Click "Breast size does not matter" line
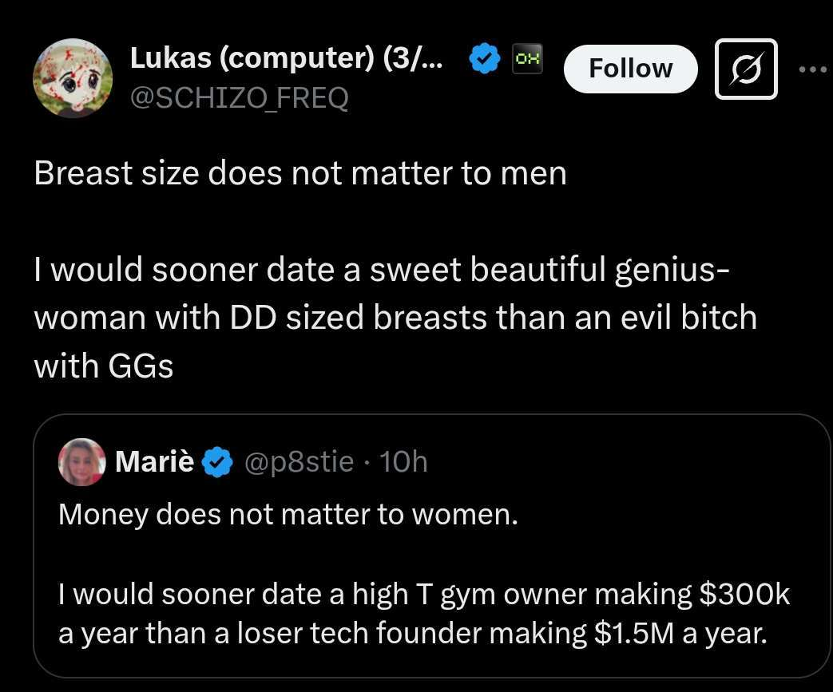This screenshot has width=833, height=692. [x=300, y=173]
